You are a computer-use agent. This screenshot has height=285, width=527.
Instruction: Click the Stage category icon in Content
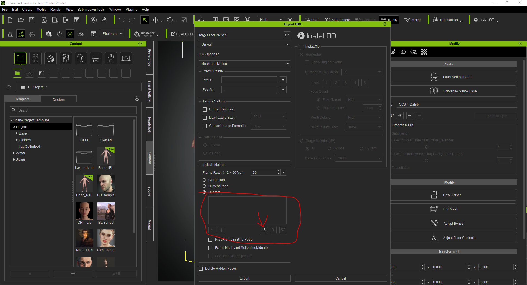(x=126, y=58)
